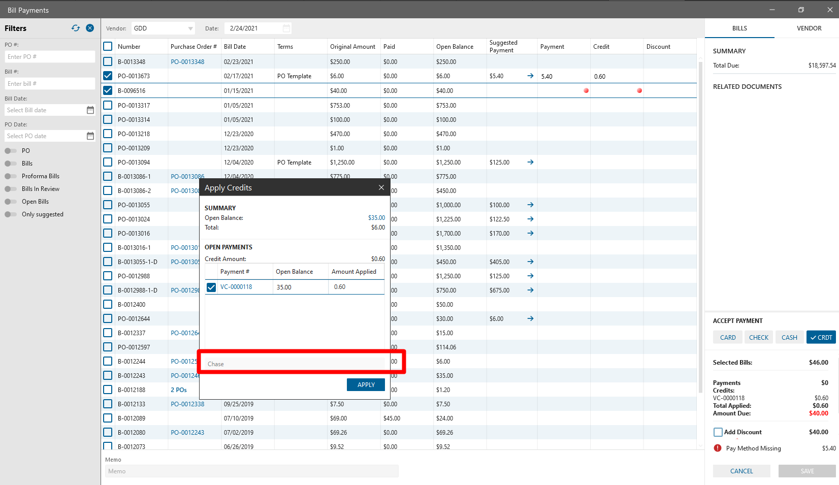This screenshot has height=485, width=839.
Task: Clear filters with the blue X icon
Action: tap(90, 28)
